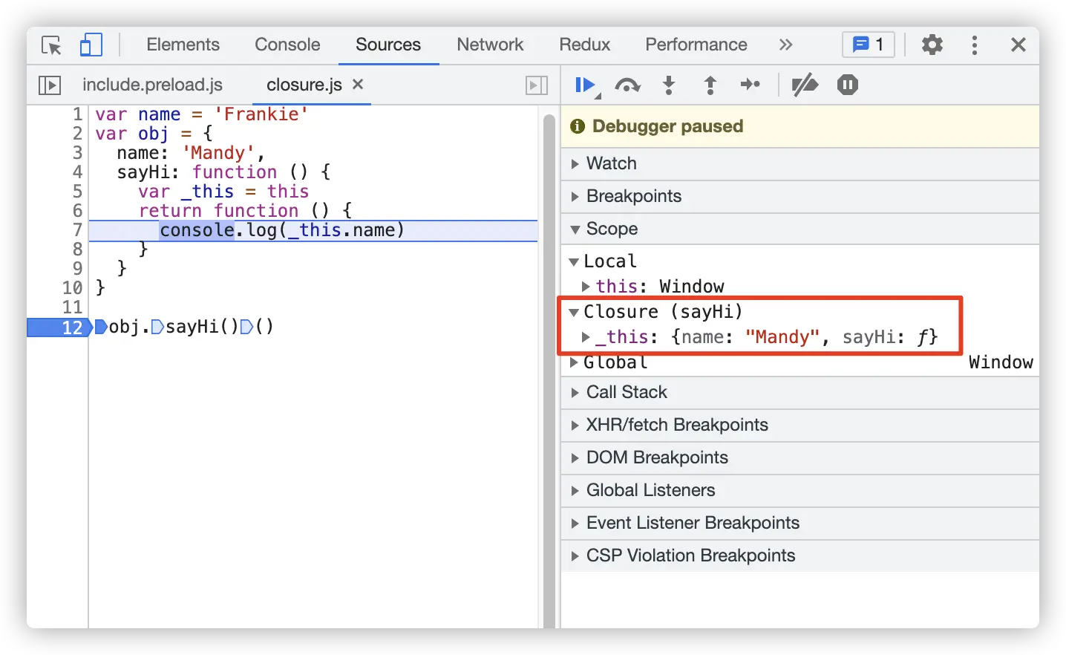Close the DevTools panel
Viewport: 1066px width, 655px height.
point(1018,45)
